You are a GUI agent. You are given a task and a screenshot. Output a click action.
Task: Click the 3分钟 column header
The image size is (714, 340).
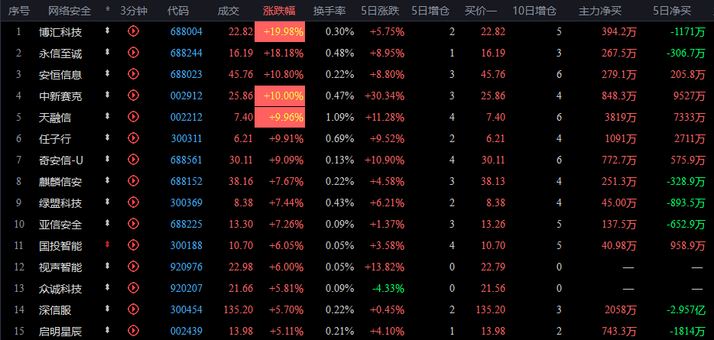[134, 11]
